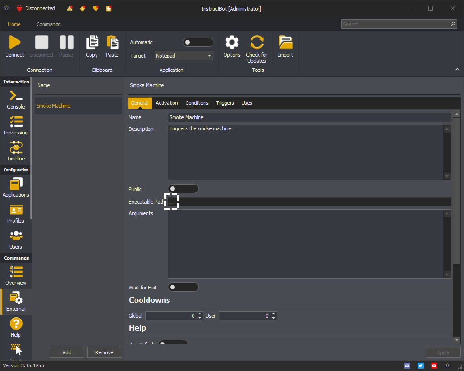Switch to the Activation tab
The image size is (464, 371).
tap(167, 103)
